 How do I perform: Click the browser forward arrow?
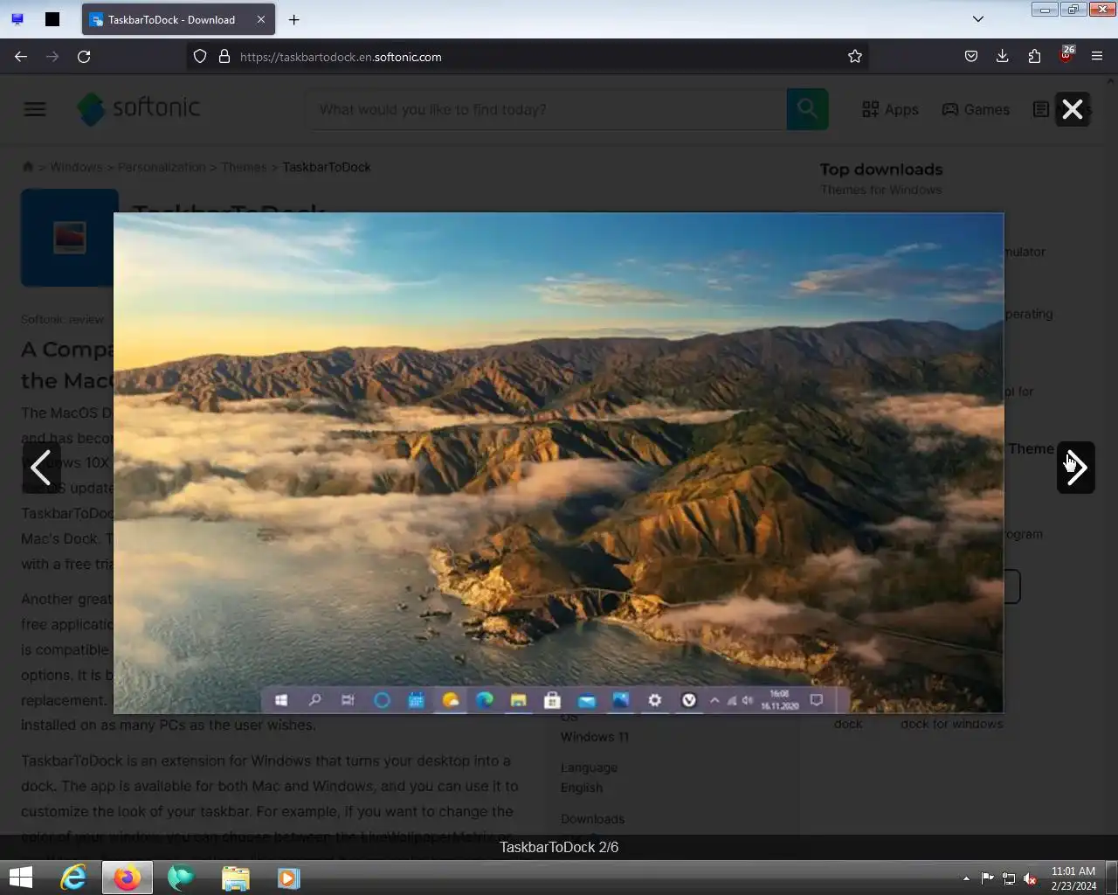click(x=52, y=57)
